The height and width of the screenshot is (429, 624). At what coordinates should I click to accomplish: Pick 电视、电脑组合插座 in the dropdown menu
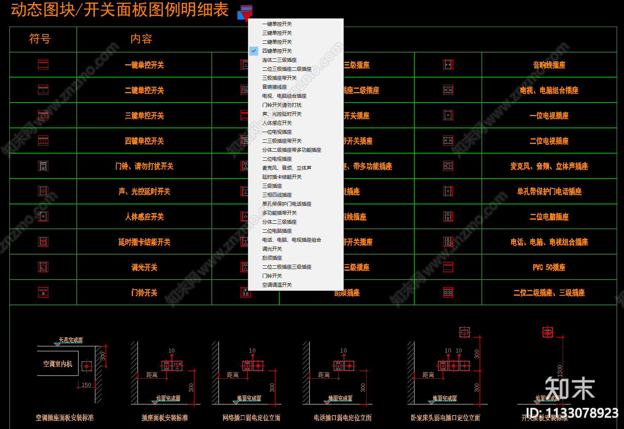pyautogui.click(x=284, y=96)
